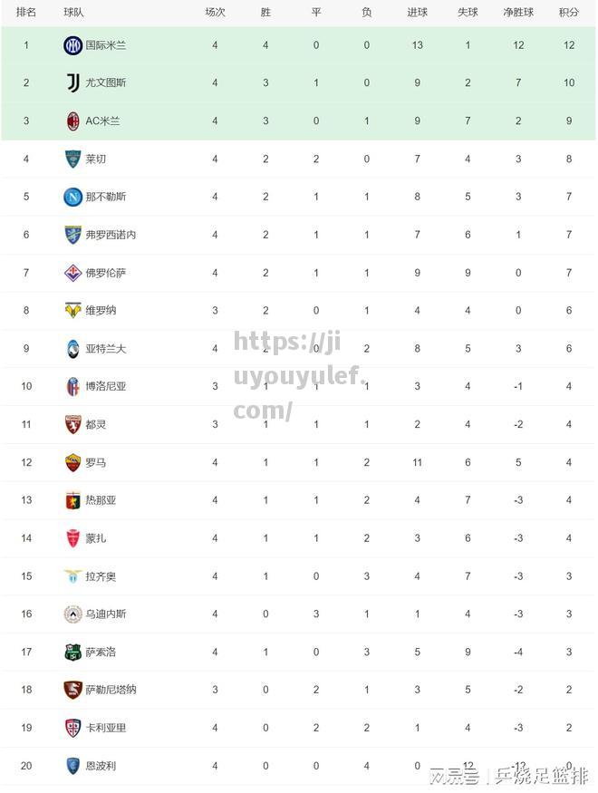This screenshot has width=598, height=793.
Task: Click the Bologna club crest
Action: [x=72, y=387]
